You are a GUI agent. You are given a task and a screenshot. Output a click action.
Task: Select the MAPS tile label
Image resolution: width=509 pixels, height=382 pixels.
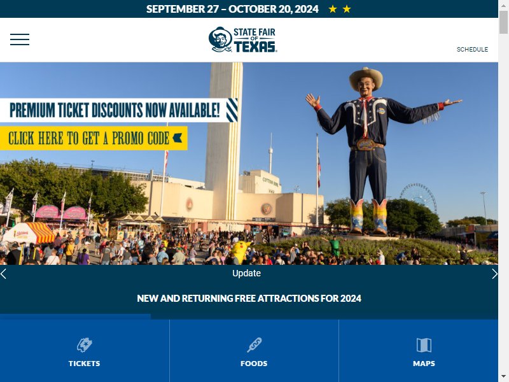pyautogui.click(x=424, y=364)
